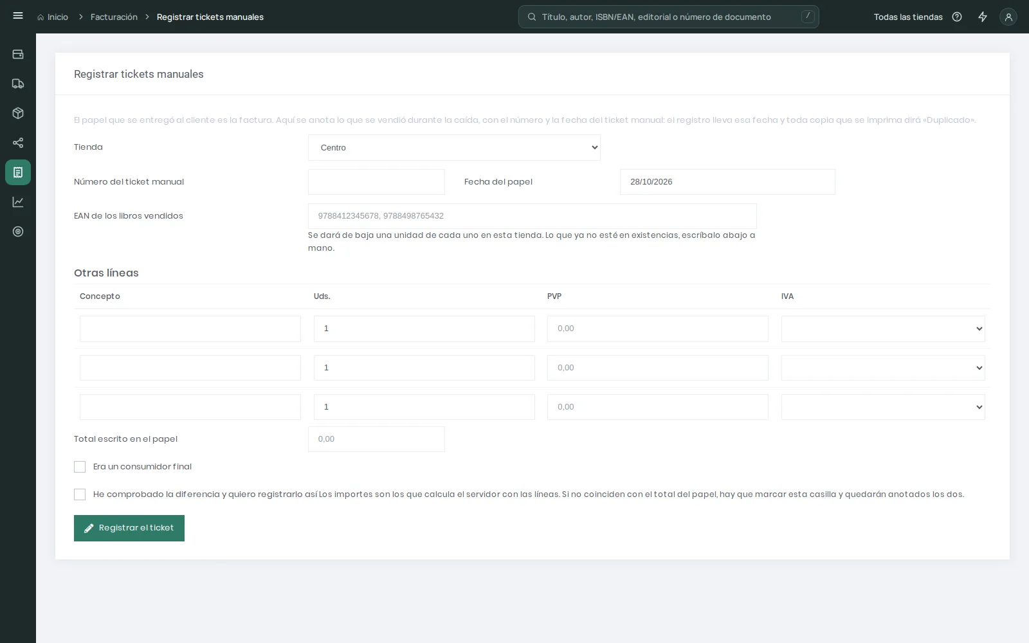Click the 'Fecha del papel' date field
This screenshot has height=643, width=1029.
tap(727, 182)
